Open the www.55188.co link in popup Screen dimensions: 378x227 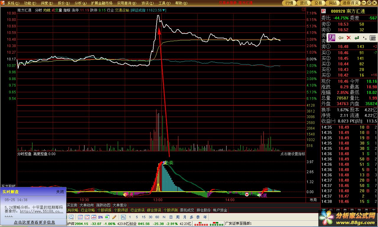[42, 211]
